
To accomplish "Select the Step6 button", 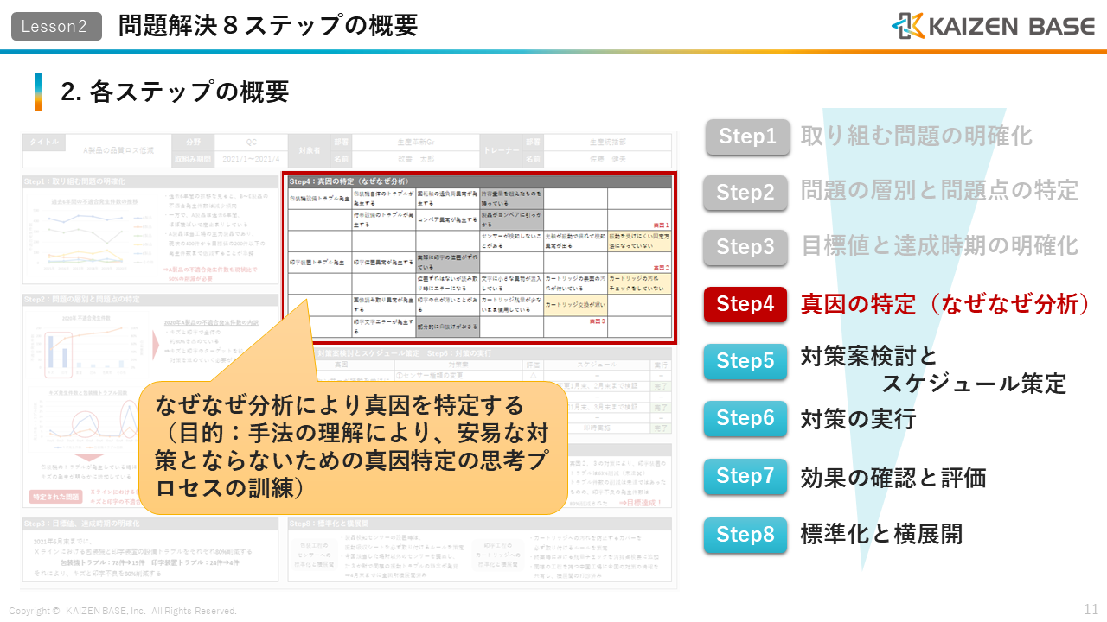I will [745, 418].
